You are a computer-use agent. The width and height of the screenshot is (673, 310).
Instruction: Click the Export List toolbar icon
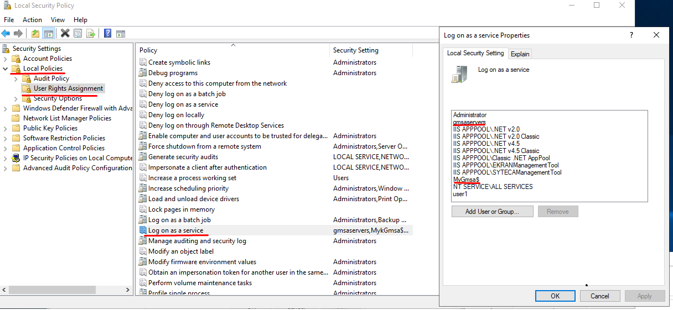(91, 33)
